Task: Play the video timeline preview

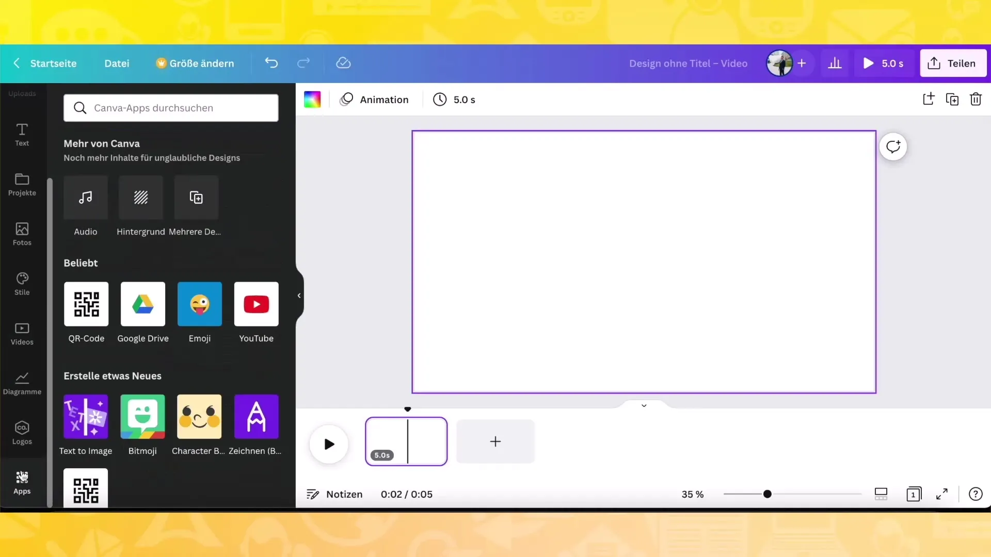Action: click(329, 443)
